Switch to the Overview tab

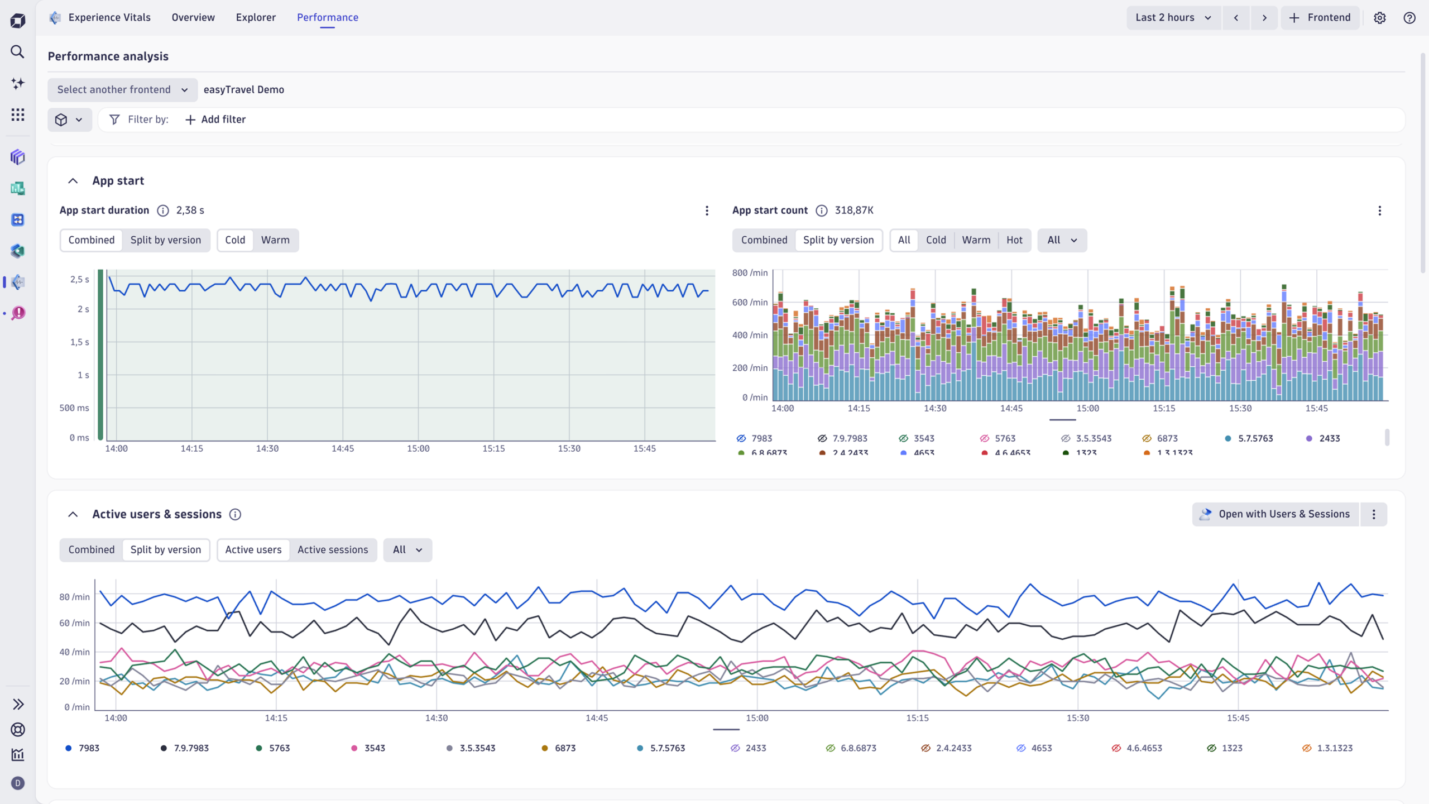click(x=193, y=18)
